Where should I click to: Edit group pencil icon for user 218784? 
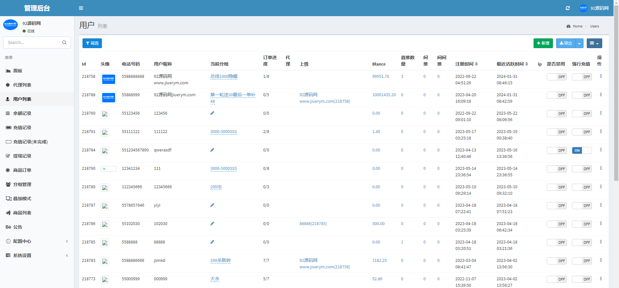coord(212,150)
